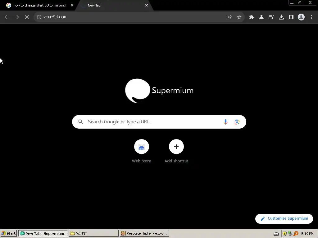Start voice search with microphone
Viewport: 318px width, 238px height.
click(225, 122)
